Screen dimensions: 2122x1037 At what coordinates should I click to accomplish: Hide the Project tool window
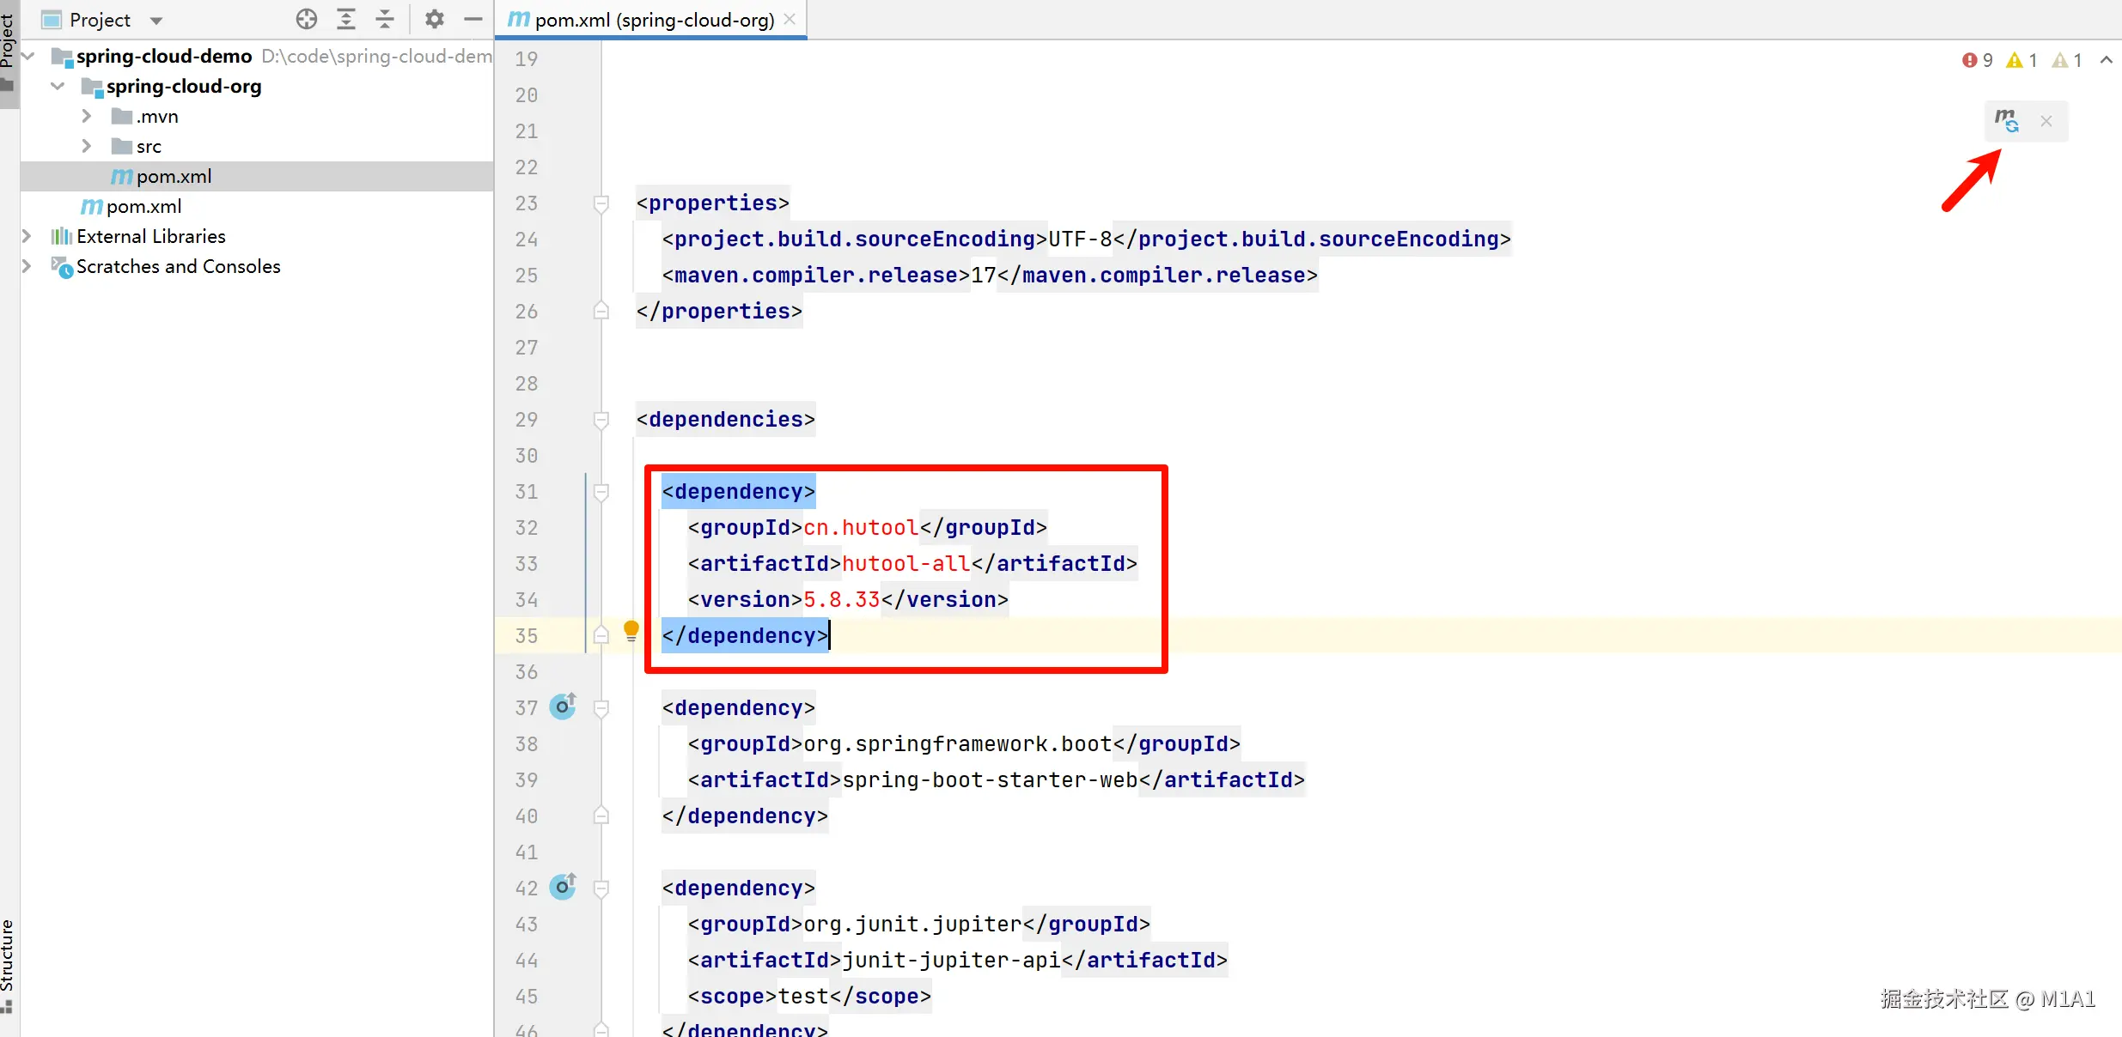(473, 19)
